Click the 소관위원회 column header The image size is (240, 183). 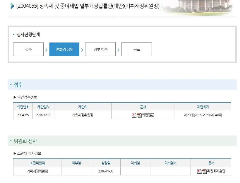point(37,163)
